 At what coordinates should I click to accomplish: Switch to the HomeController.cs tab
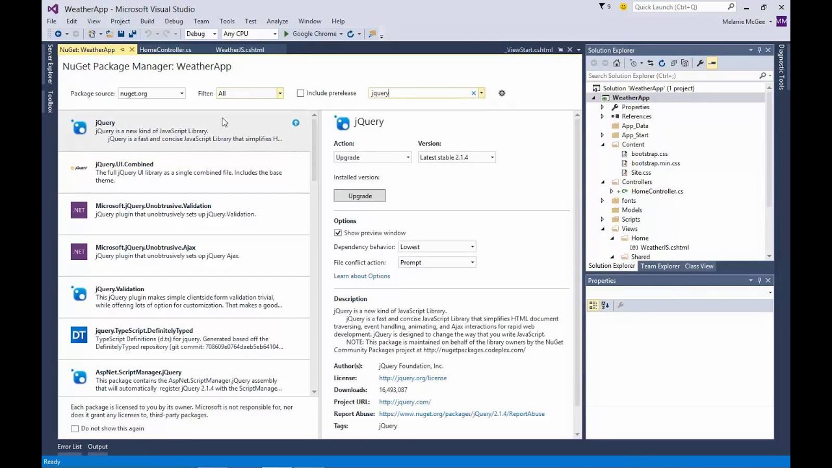[x=165, y=49]
